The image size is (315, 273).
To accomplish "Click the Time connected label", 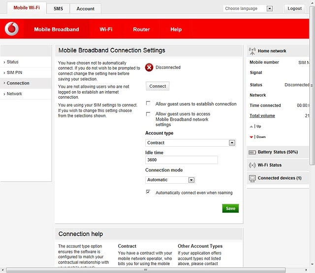I will click(x=265, y=105).
